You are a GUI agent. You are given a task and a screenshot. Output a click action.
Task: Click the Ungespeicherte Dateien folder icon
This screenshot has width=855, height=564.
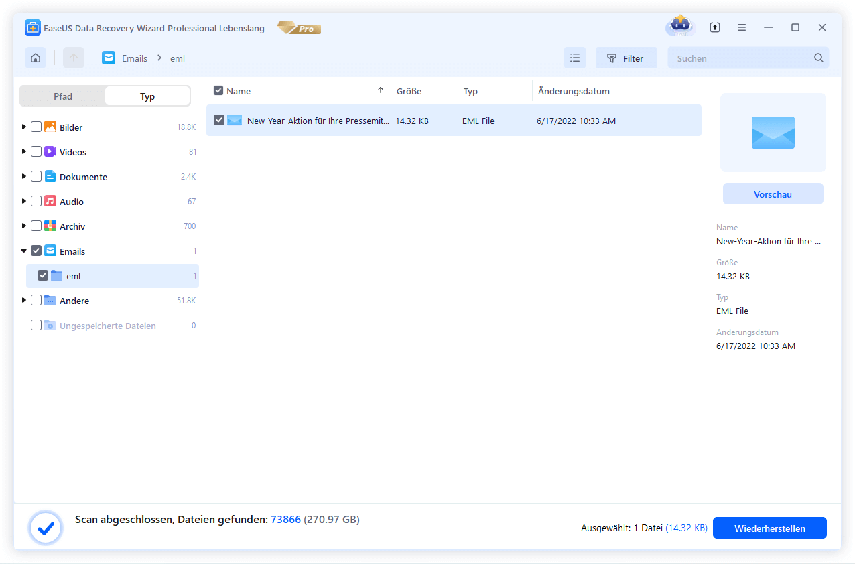pyautogui.click(x=50, y=326)
